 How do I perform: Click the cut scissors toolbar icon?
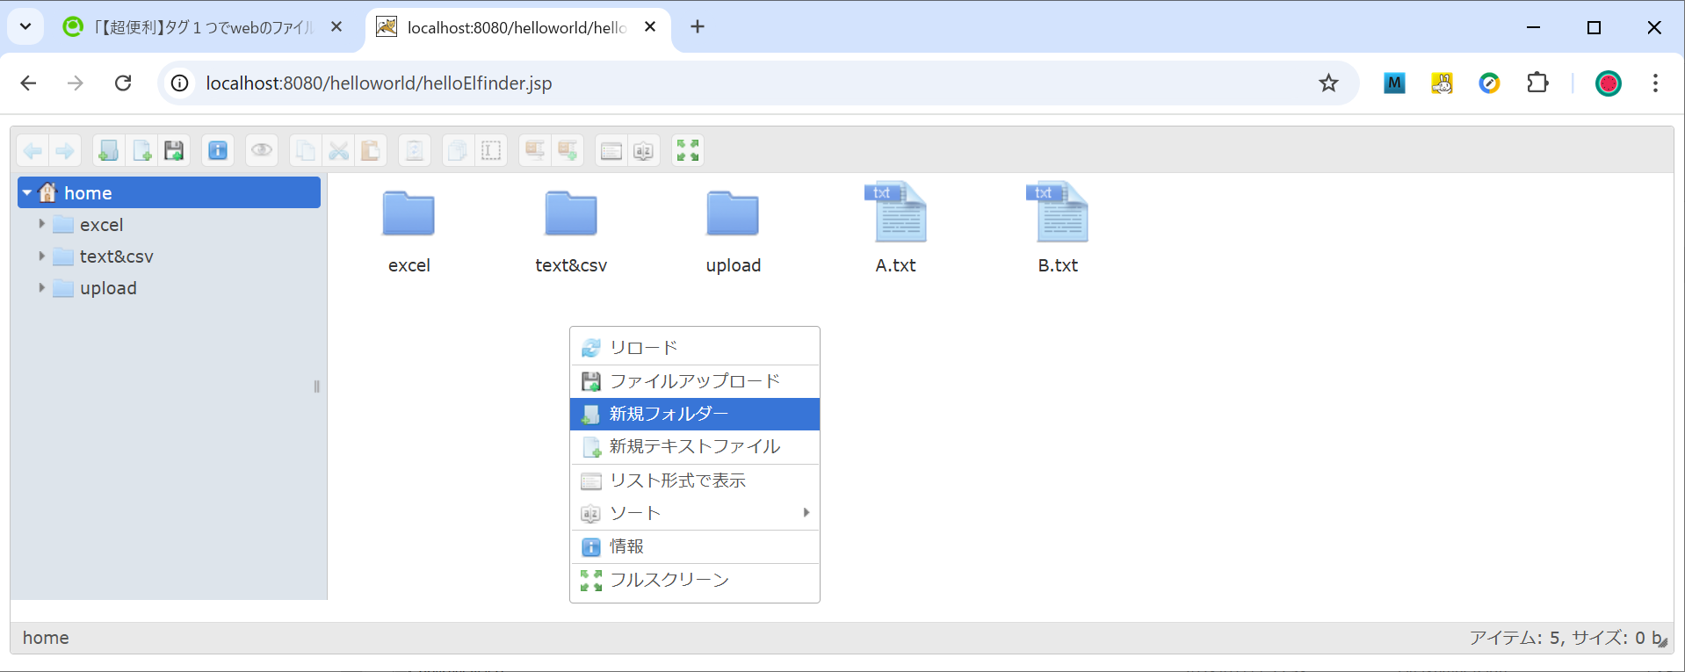[338, 151]
